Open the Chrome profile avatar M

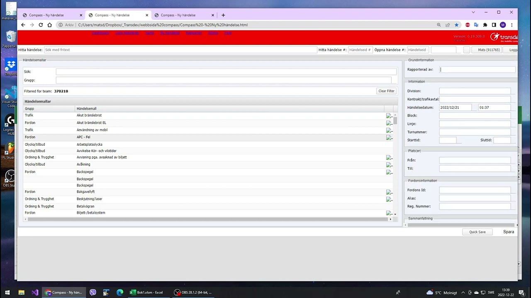pos(503,25)
